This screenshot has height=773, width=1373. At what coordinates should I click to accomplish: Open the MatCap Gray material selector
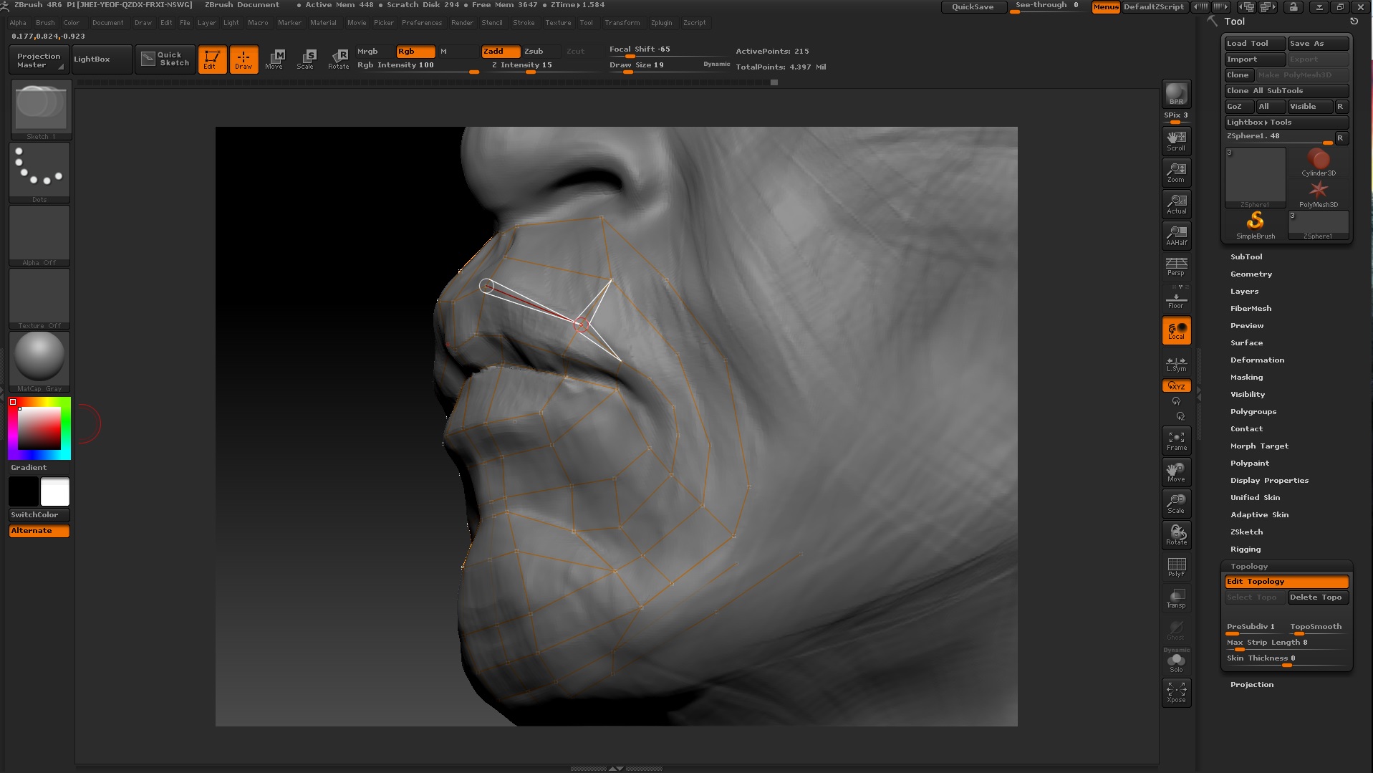coord(40,362)
